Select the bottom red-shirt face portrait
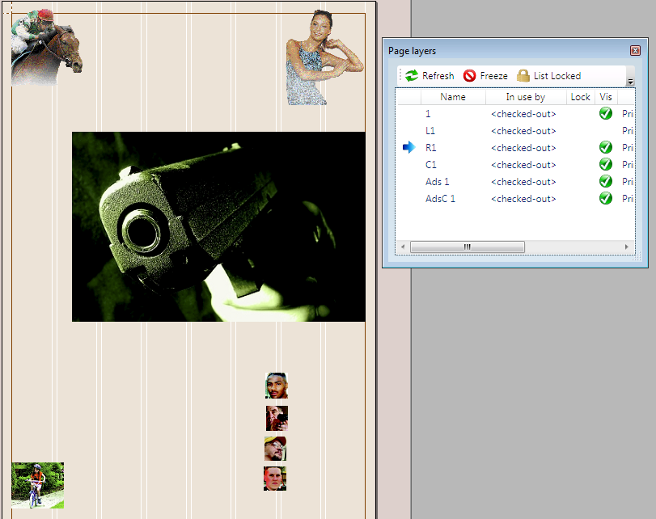The image size is (656, 519). click(x=275, y=479)
